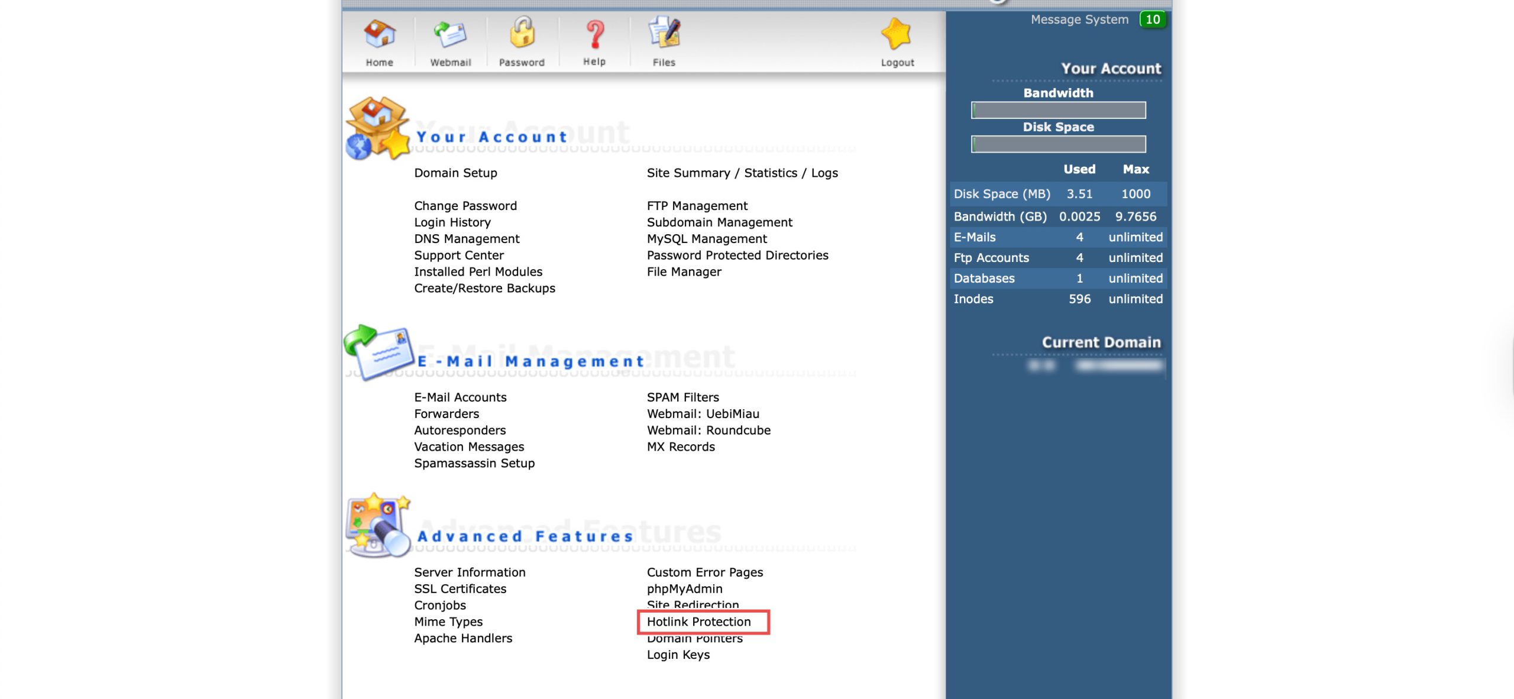The height and width of the screenshot is (699, 1514).
Task: Click the Logout star icon
Action: pos(897,34)
